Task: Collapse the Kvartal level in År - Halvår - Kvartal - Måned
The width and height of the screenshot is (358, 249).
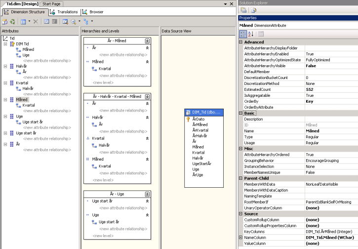Action: coord(147,138)
